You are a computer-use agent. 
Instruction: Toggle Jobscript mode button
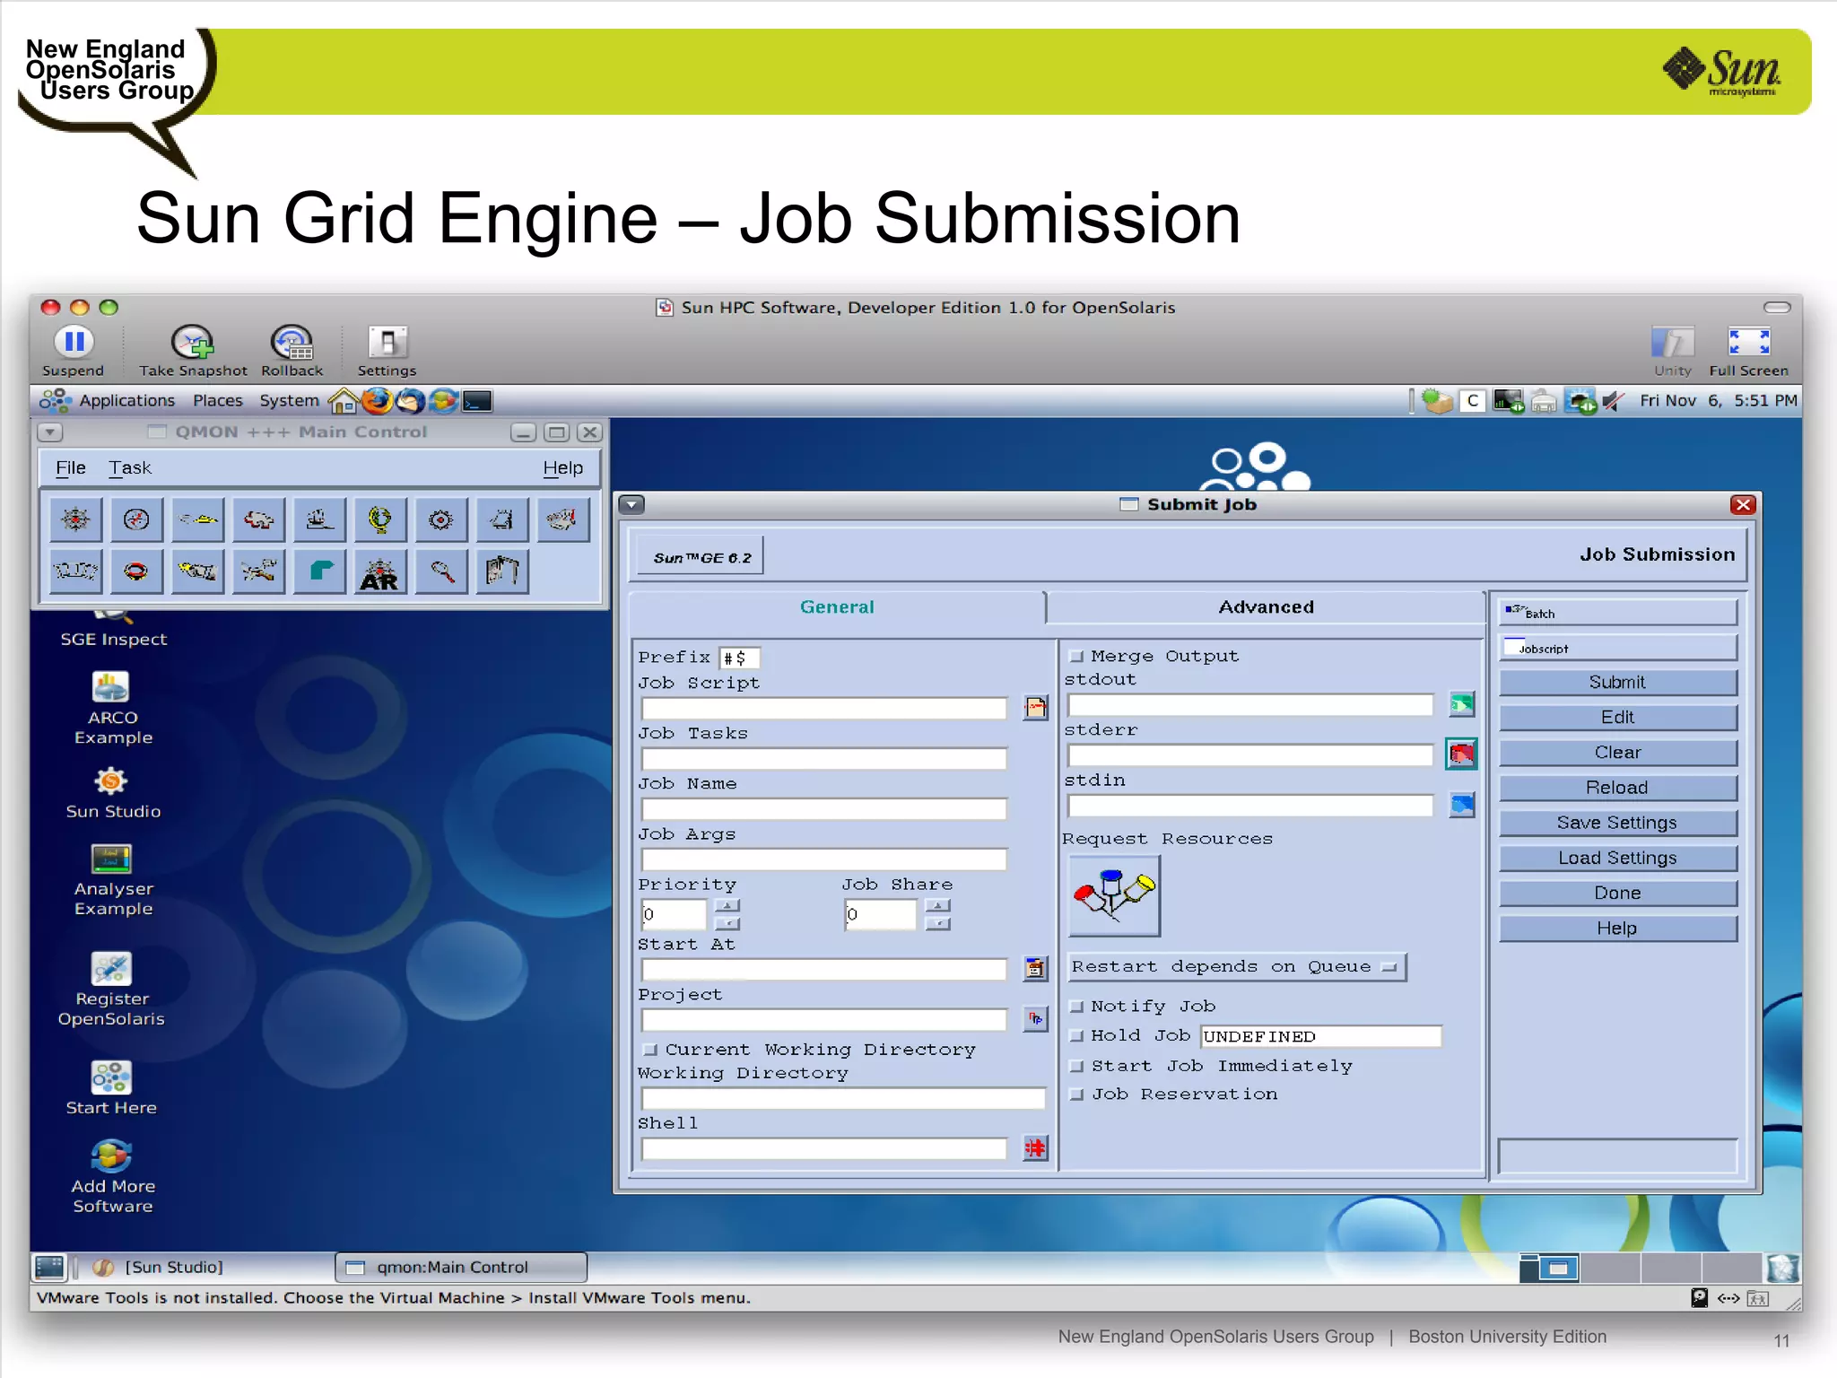pos(1618,648)
